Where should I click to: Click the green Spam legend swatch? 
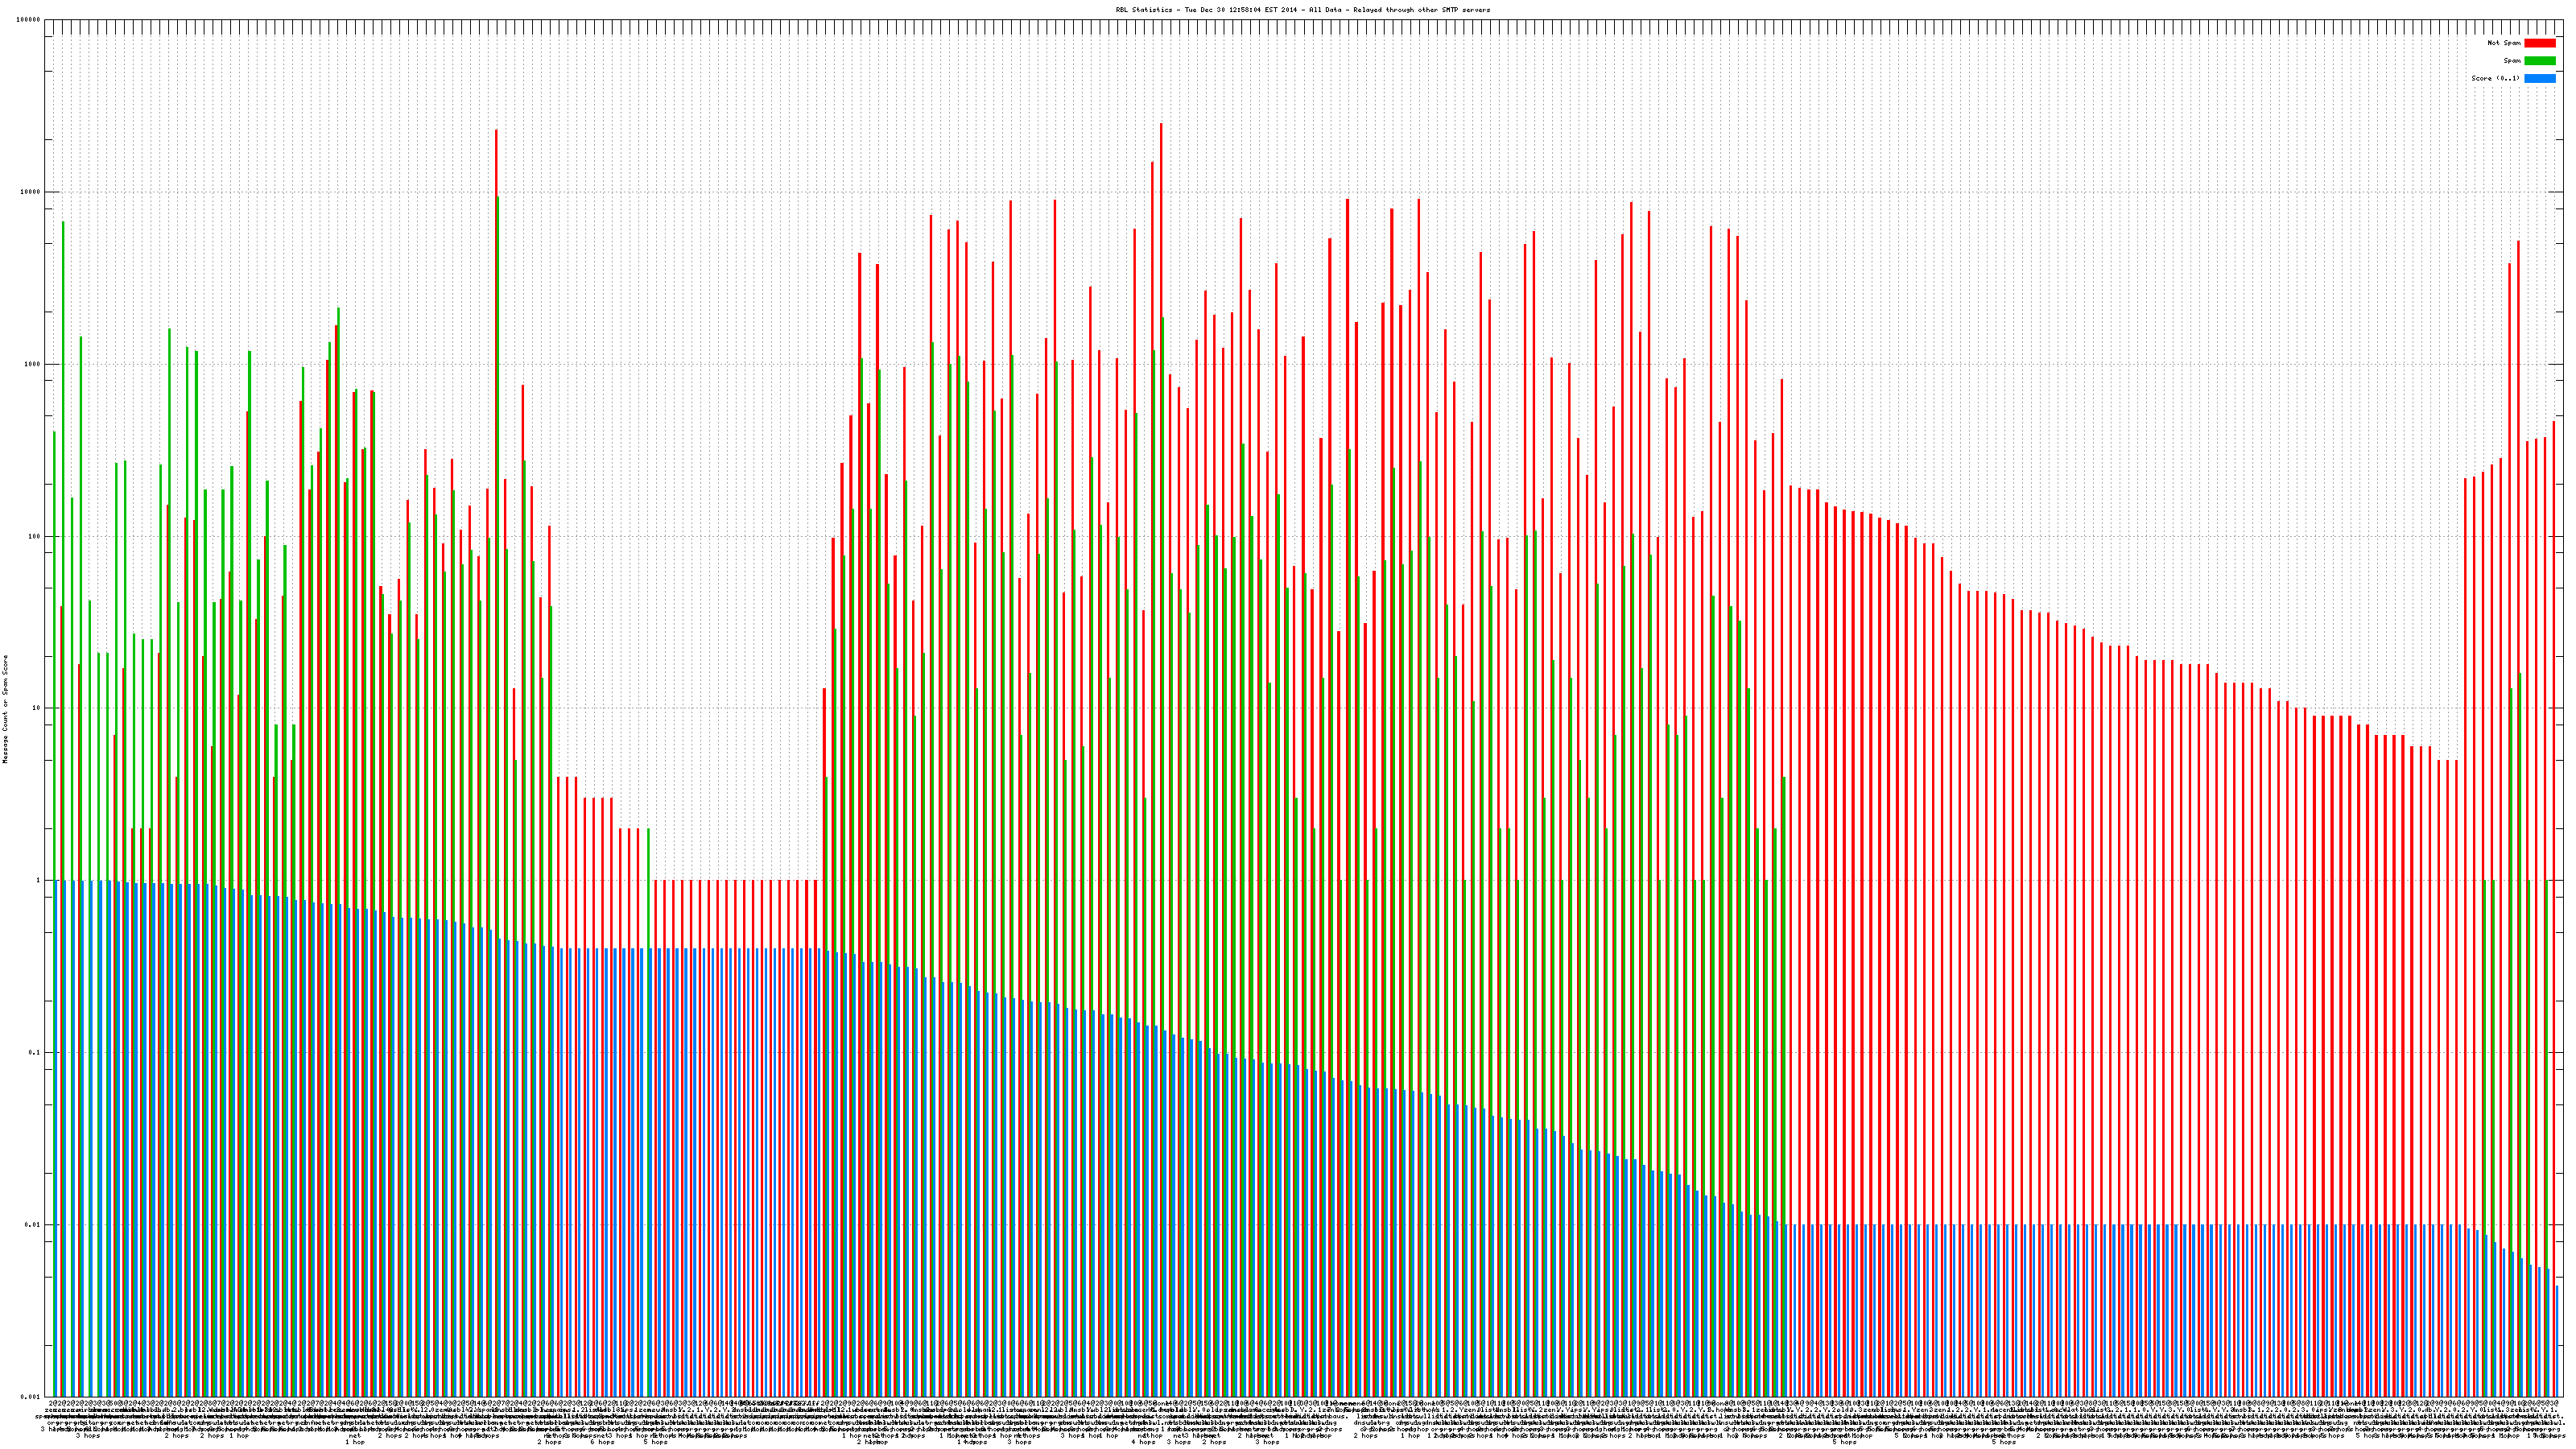(x=2539, y=61)
